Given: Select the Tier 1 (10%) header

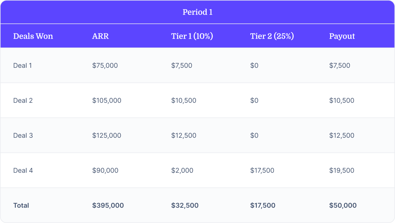Looking at the screenshot, I should tap(192, 36).
